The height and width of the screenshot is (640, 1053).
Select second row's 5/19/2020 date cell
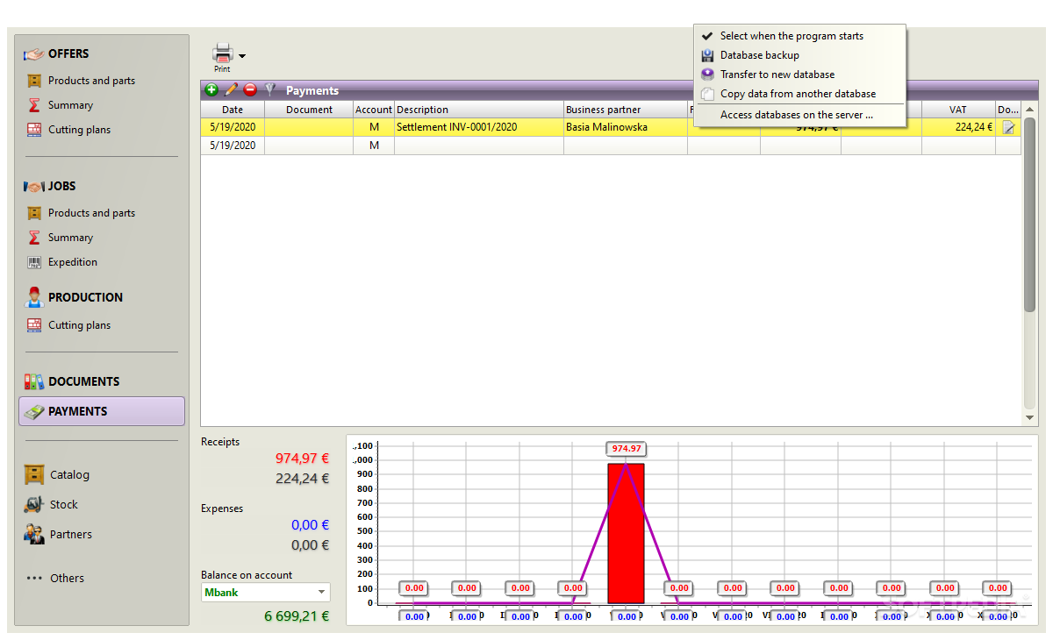tap(233, 146)
